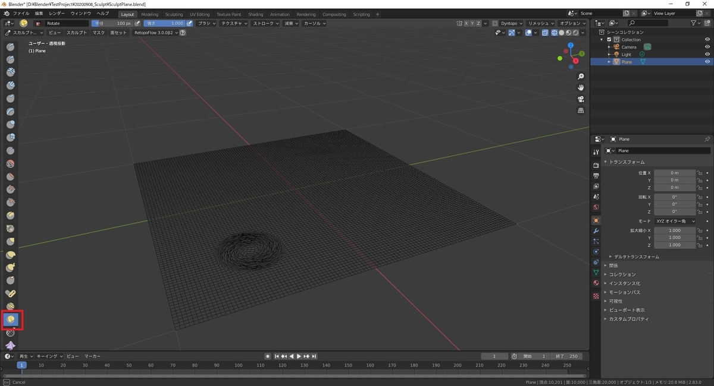Open the Render properties tab
This screenshot has height=386, width=714.
(x=596, y=165)
